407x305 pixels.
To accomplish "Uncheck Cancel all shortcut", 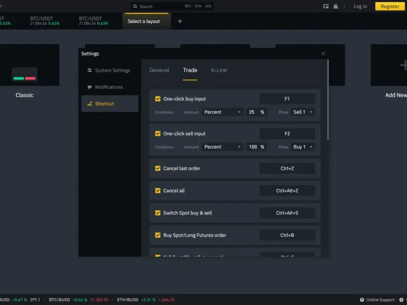I will pos(158,191).
